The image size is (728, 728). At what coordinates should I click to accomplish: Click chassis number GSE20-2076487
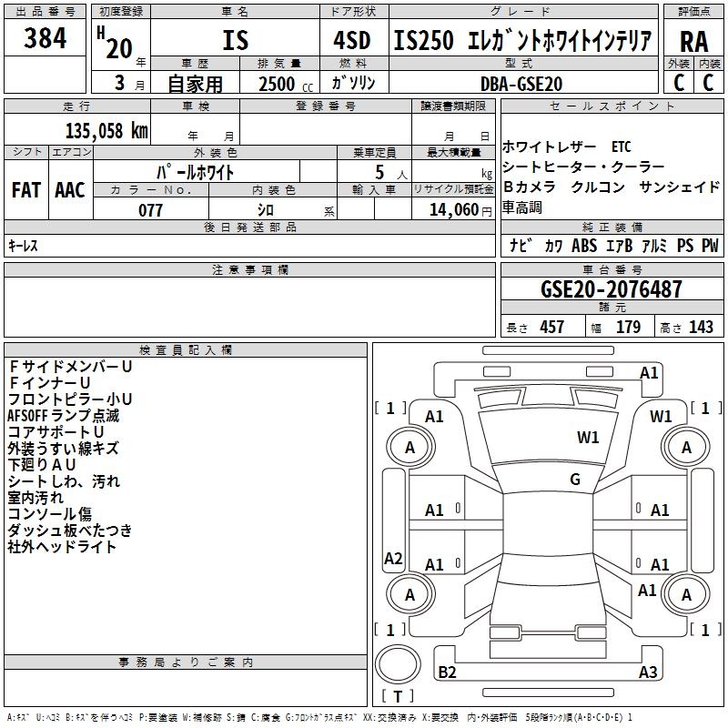(x=611, y=289)
